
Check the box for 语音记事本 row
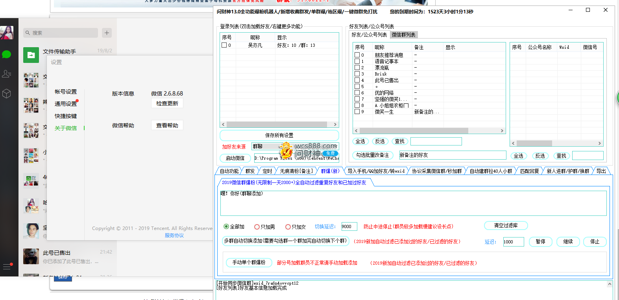click(357, 61)
